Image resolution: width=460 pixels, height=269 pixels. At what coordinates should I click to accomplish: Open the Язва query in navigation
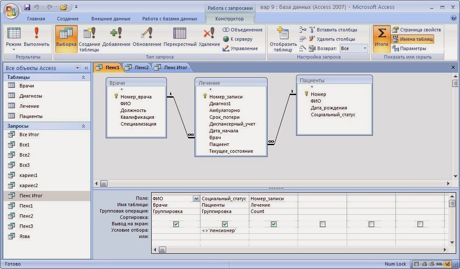click(24, 236)
